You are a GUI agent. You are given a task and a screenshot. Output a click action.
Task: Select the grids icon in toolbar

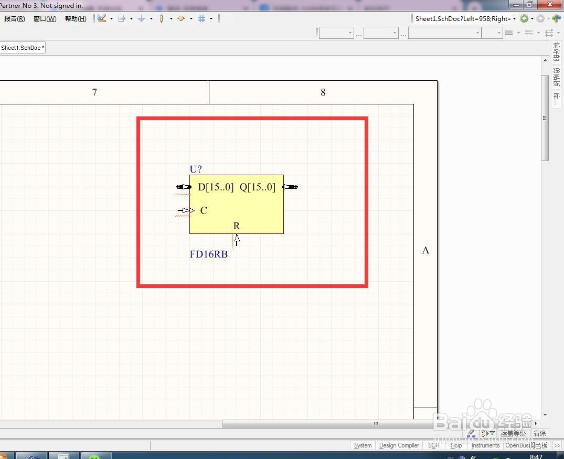pos(201,18)
